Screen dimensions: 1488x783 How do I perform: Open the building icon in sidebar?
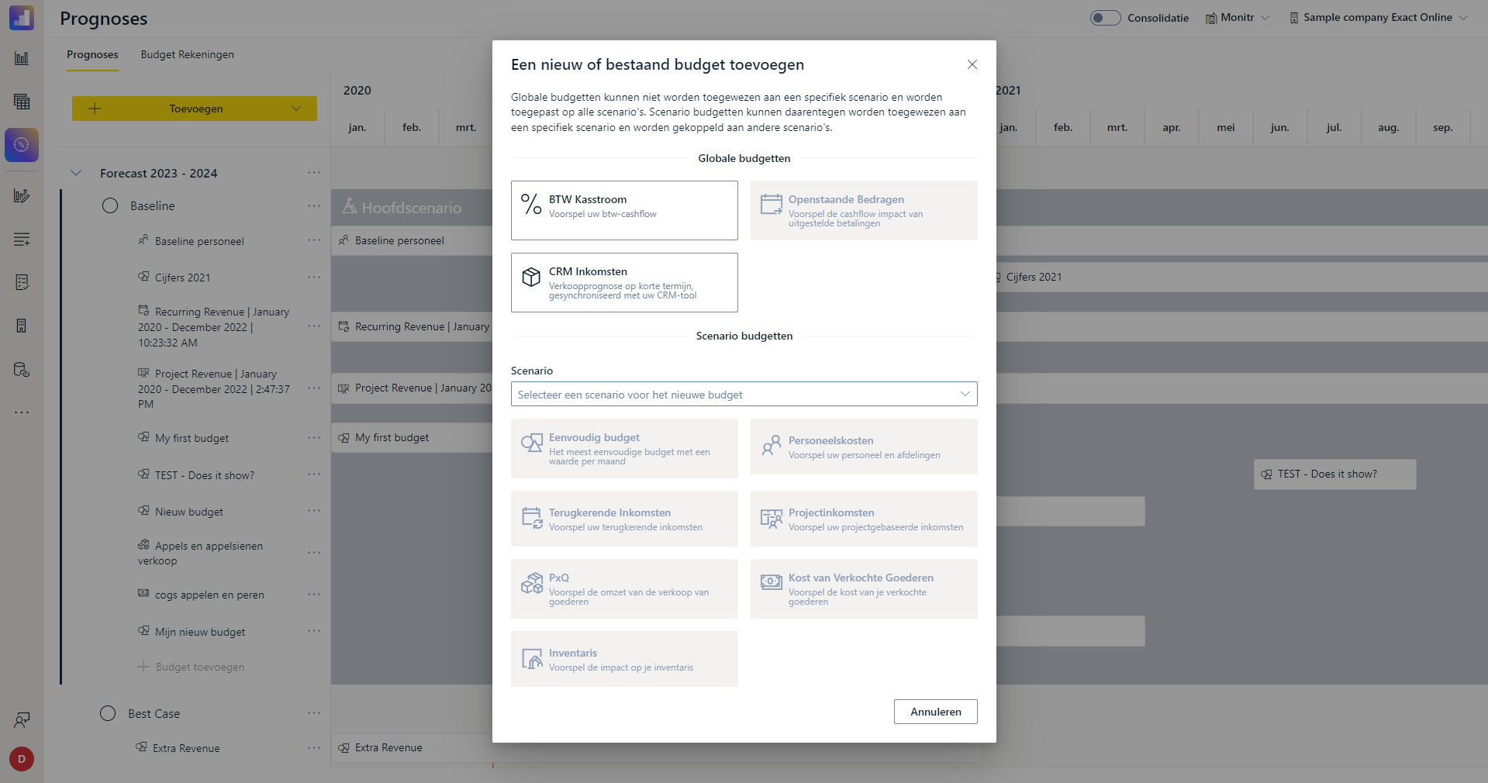(22, 326)
